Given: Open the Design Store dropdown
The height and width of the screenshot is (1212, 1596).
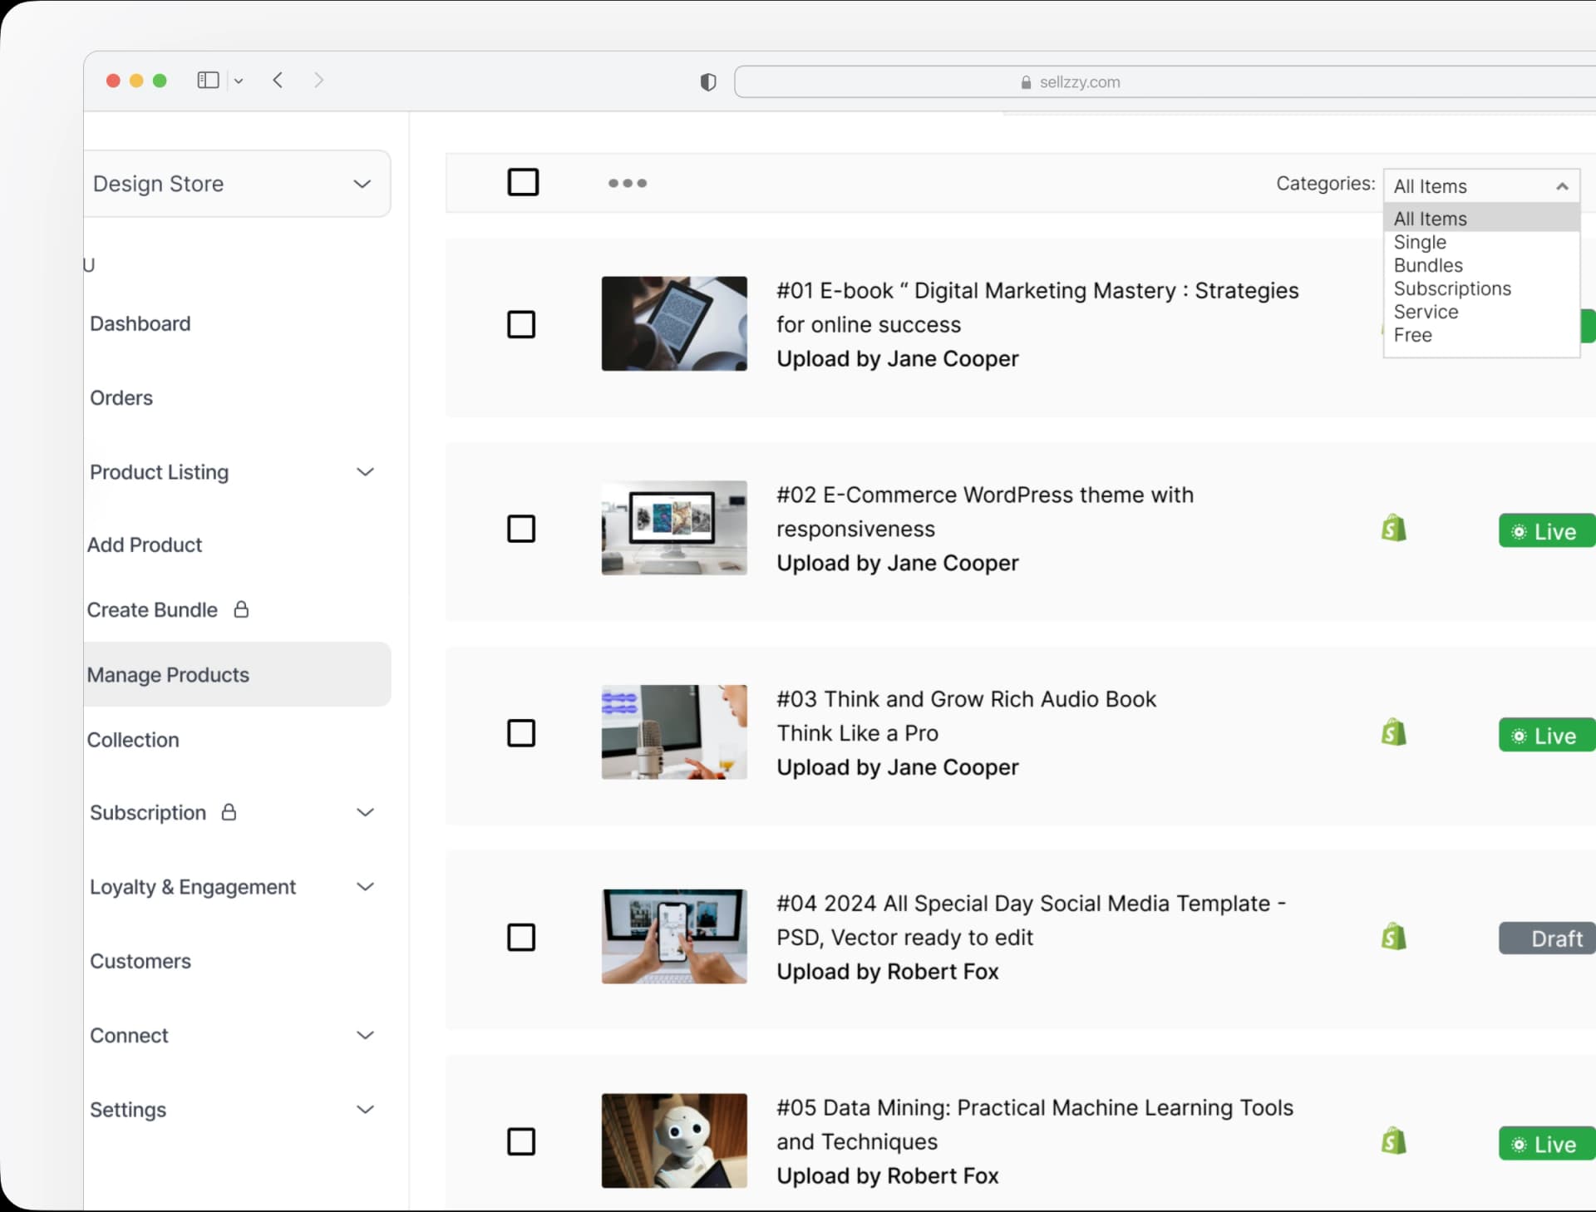Looking at the screenshot, I should (x=237, y=184).
